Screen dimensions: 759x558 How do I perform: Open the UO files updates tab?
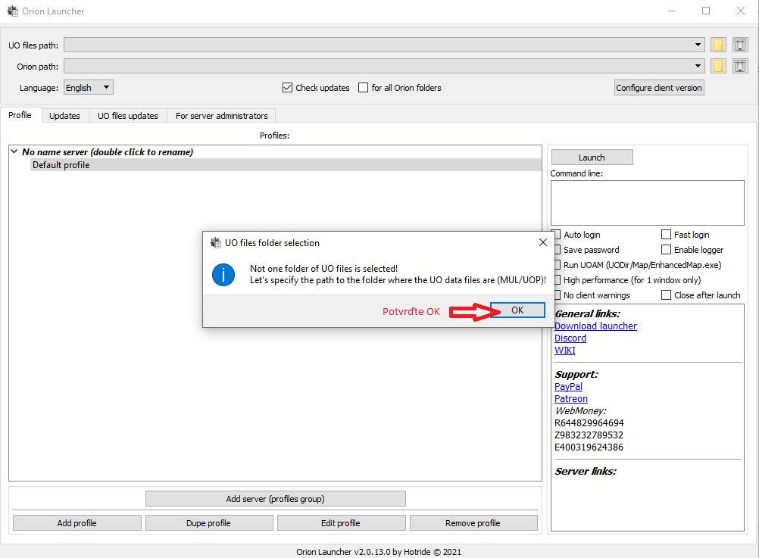[x=128, y=116]
